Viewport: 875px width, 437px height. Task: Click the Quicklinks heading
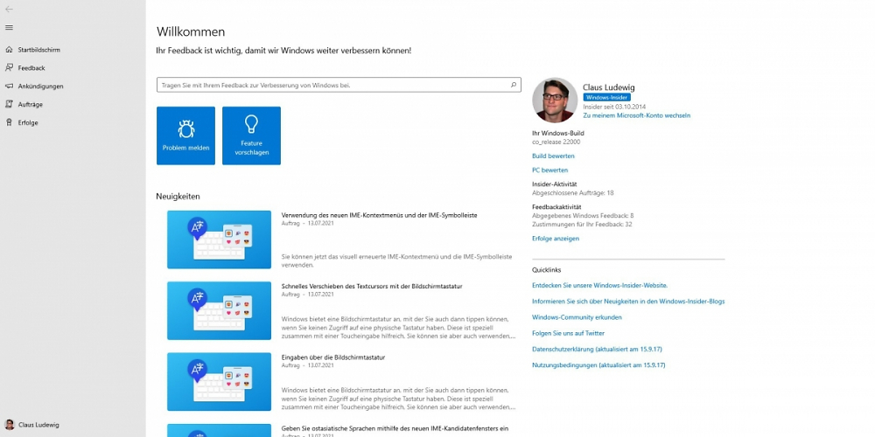[547, 270]
